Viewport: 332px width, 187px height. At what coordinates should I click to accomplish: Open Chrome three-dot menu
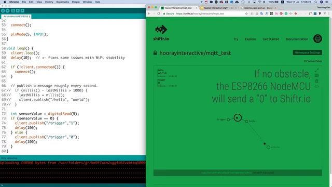click(x=329, y=14)
